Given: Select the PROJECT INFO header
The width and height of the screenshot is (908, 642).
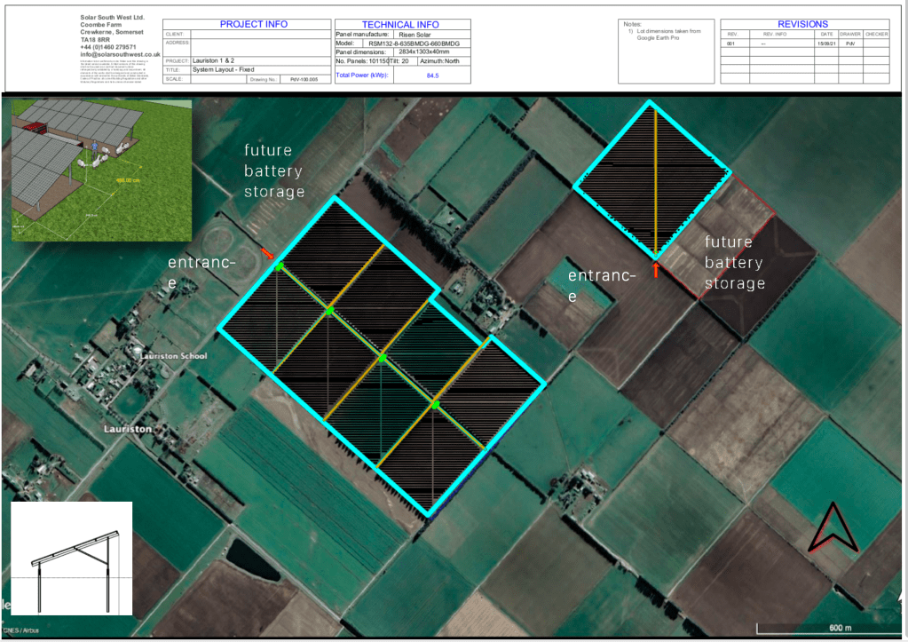Looking at the screenshot, I should tap(247, 24).
